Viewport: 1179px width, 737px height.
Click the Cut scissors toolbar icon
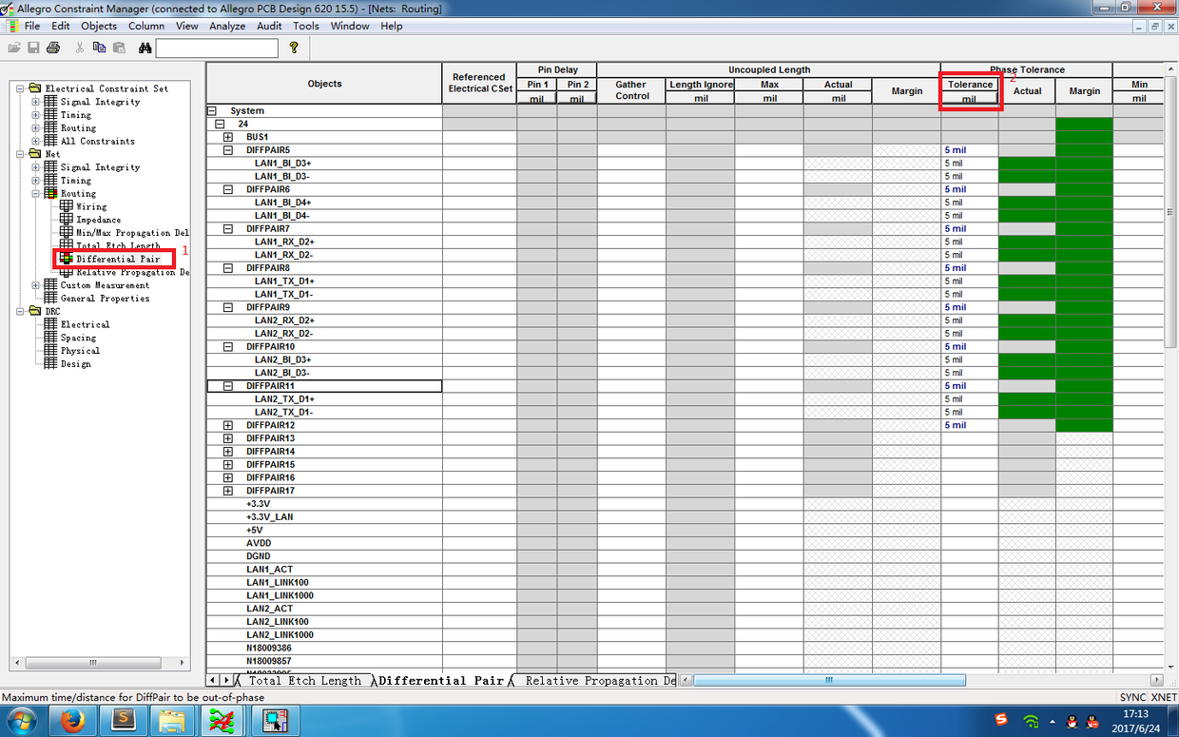pyautogui.click(x=80, y=48)
